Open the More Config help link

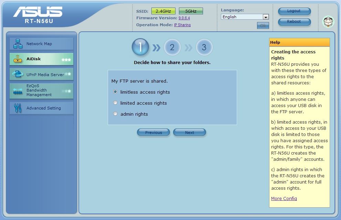coord(284,198)
